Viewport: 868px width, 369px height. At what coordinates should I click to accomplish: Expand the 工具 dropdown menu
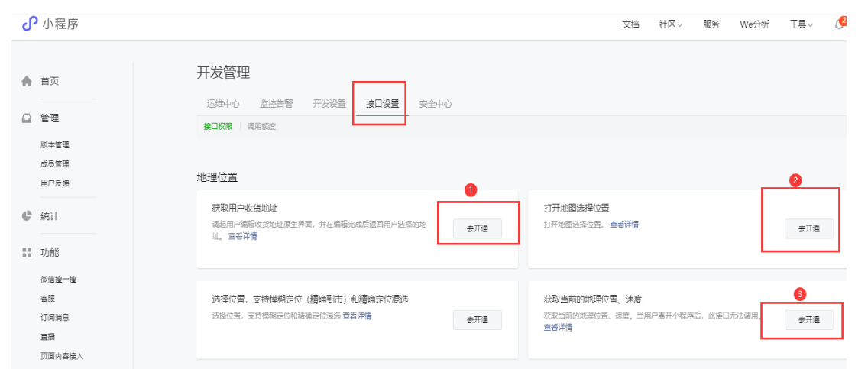(801, 24)
